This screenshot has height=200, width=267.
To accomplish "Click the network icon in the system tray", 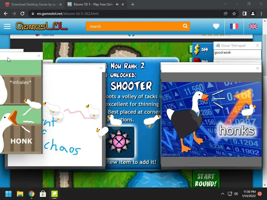I will tap(230, 194).
